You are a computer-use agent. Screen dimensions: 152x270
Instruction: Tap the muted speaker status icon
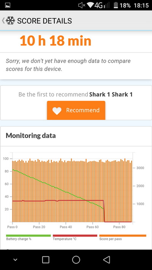point(82,5)
